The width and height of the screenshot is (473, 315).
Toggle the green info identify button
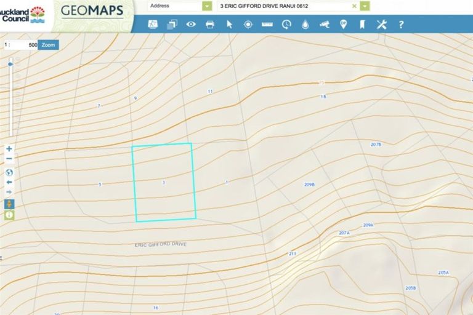click(x=9, y=215)
